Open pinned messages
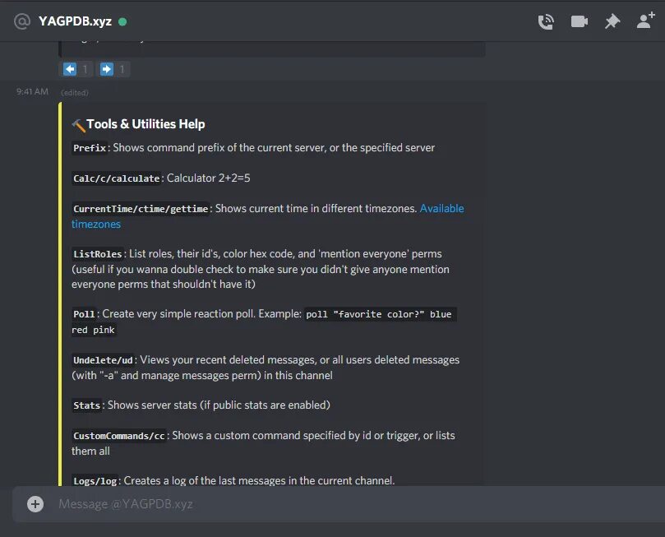665x537 pixels. 612,21
